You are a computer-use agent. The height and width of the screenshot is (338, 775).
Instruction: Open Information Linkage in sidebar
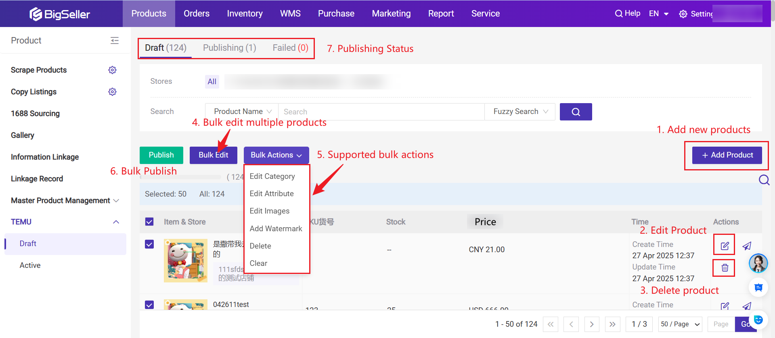[x=45, y=157]
